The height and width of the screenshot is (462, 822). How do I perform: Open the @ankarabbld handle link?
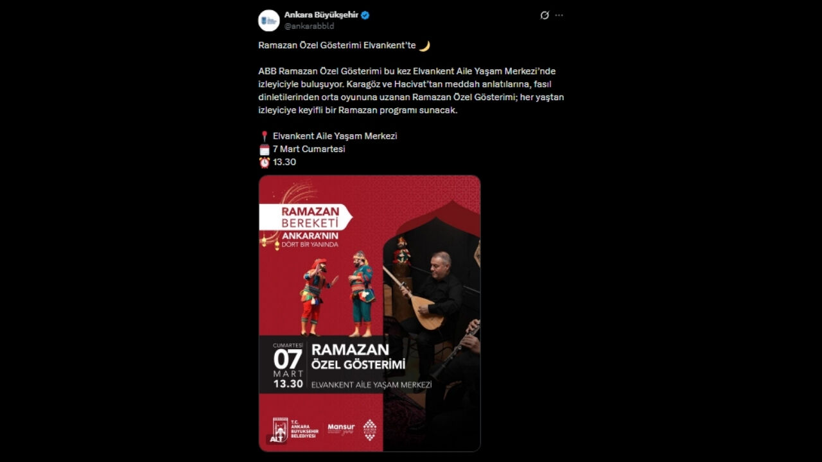[309, 26]
